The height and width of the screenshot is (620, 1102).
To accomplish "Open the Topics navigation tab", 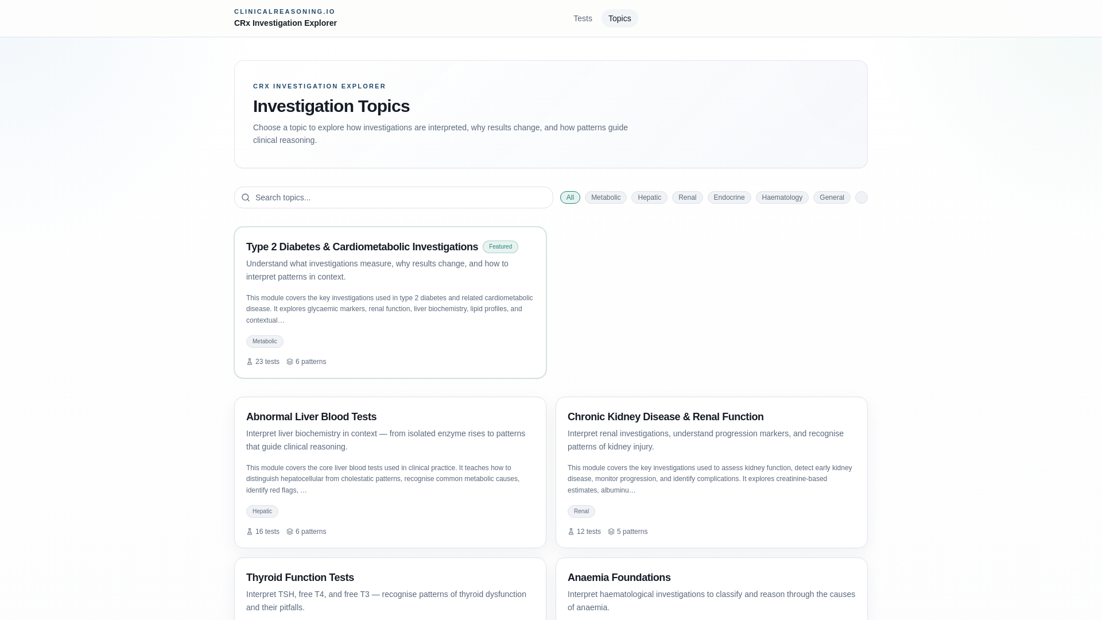I will tap(619, 18).
